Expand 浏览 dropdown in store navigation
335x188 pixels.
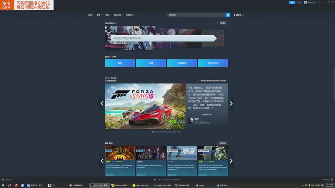[91, 15]
